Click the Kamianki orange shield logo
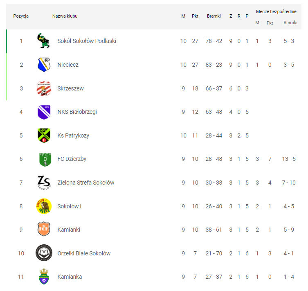308x291 pixels. coord(44,229)
